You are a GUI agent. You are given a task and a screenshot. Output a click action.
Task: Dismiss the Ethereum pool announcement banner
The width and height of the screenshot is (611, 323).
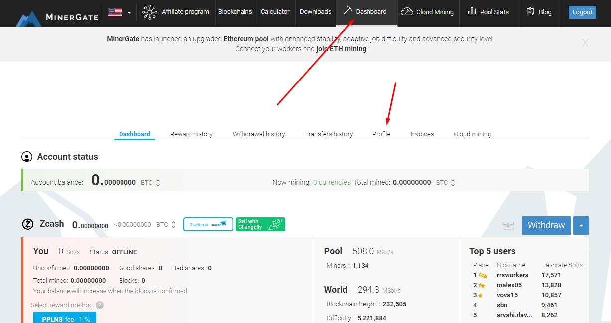[x=585, y=43]
